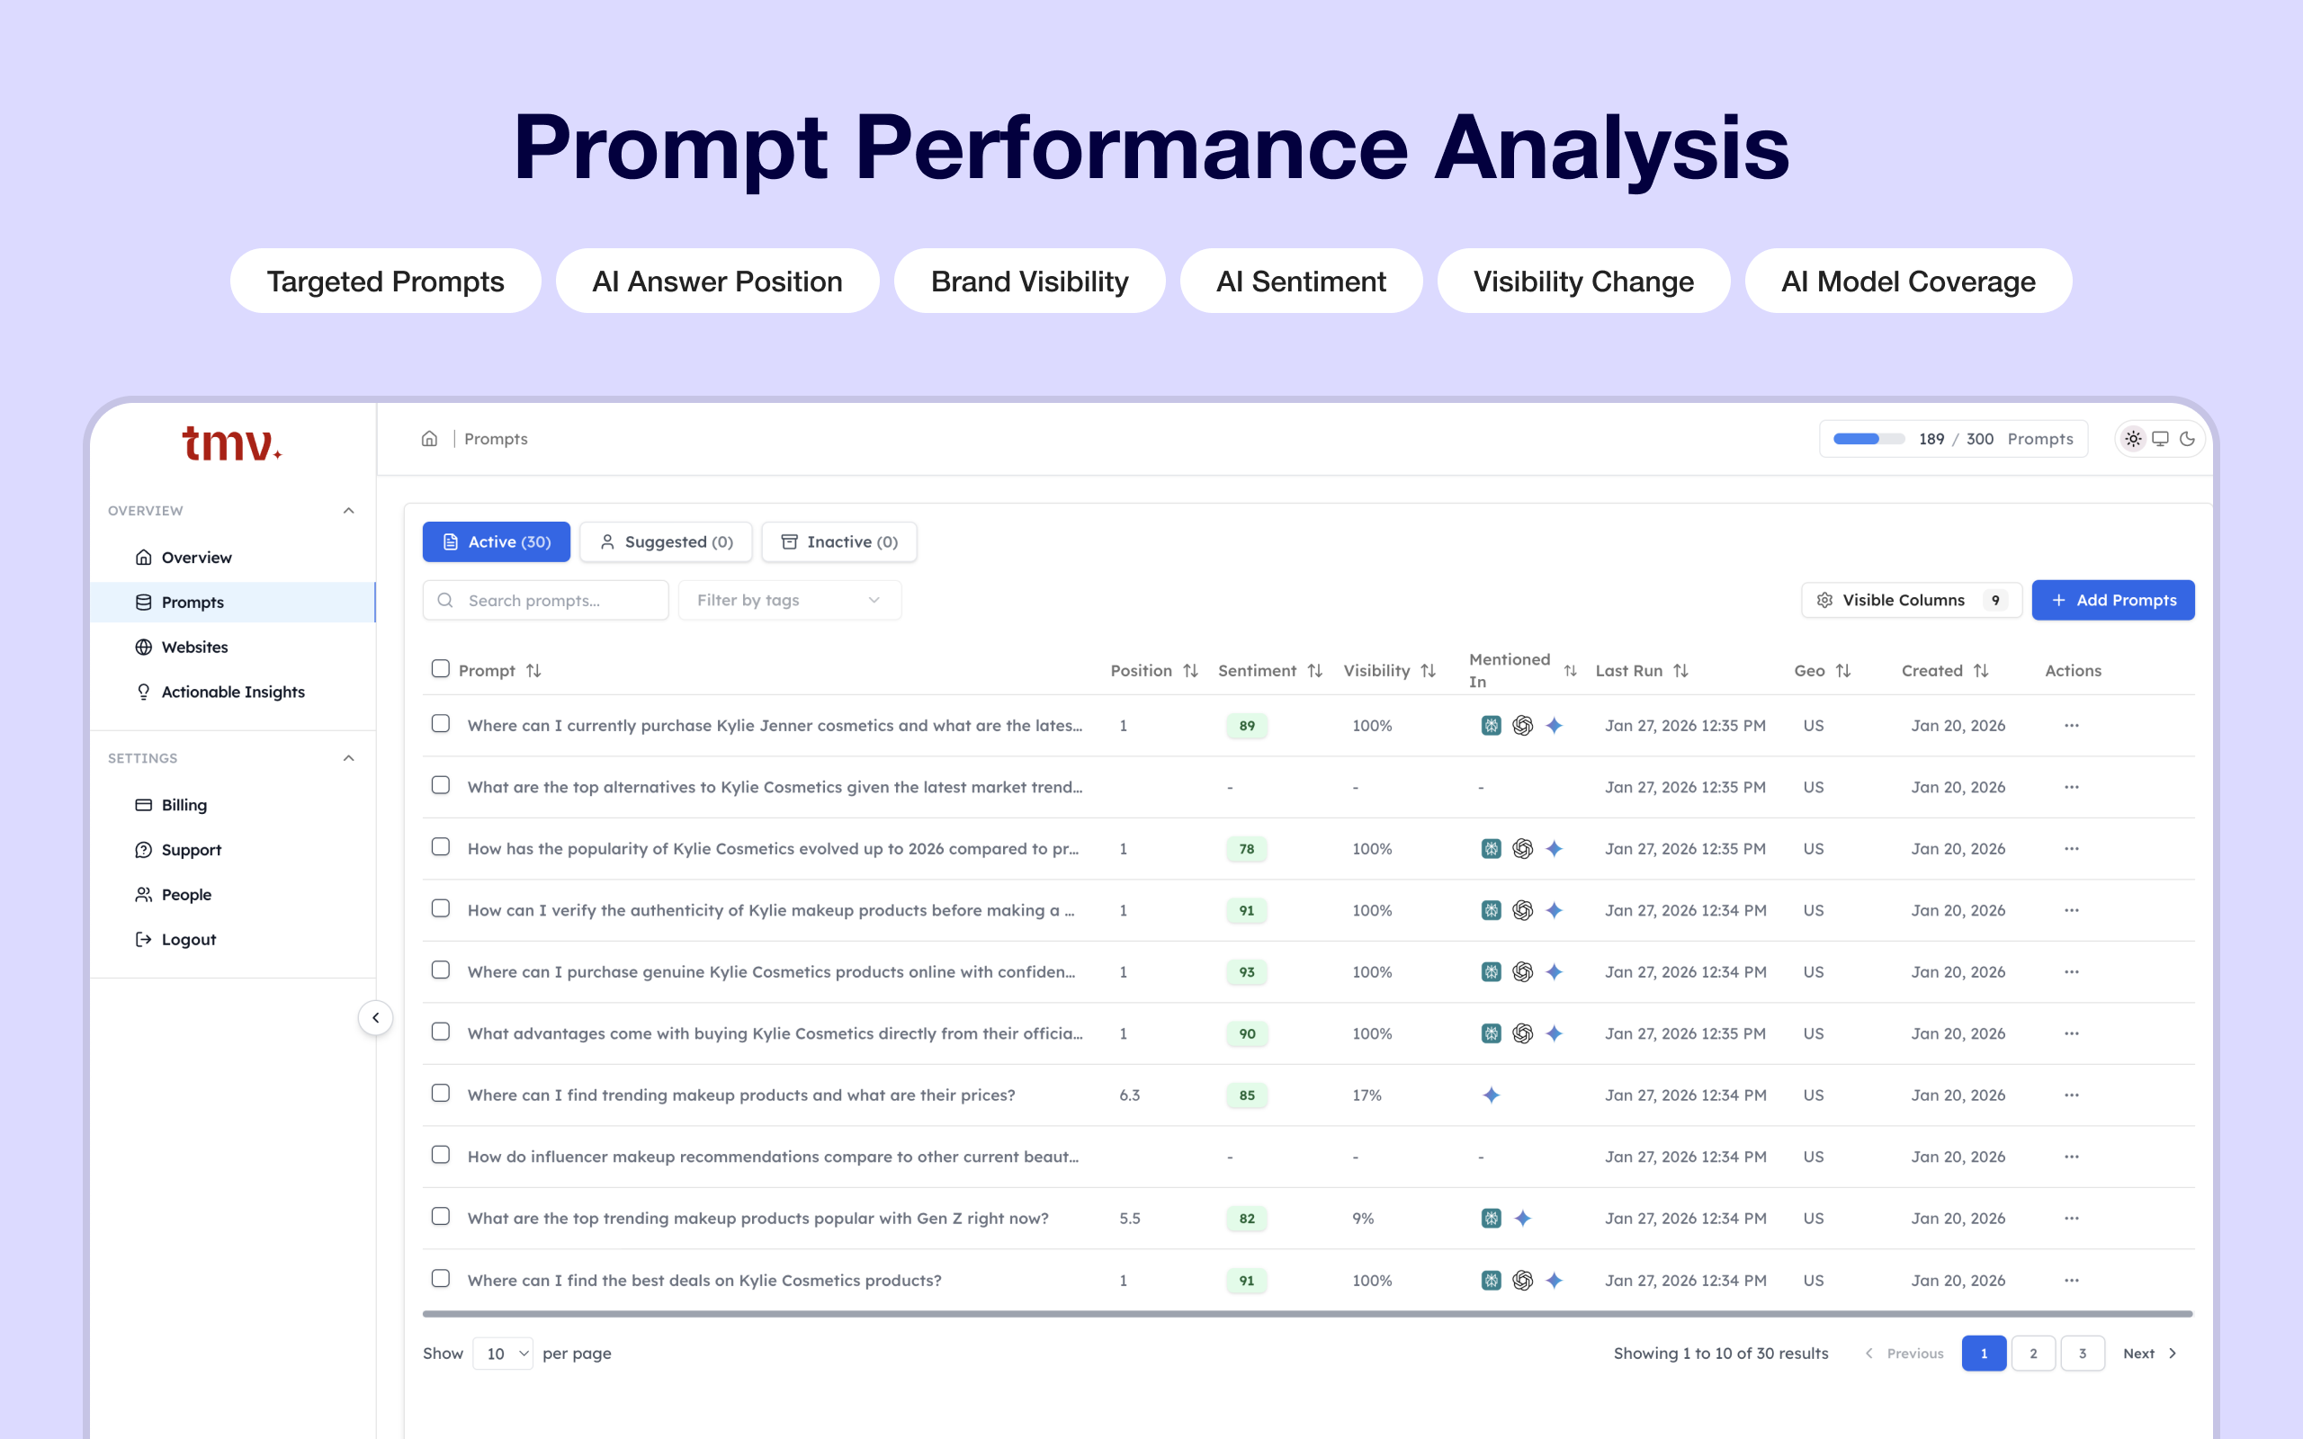Go to the Next results page
Screen dimensions: 2303x1439
2150,1354
